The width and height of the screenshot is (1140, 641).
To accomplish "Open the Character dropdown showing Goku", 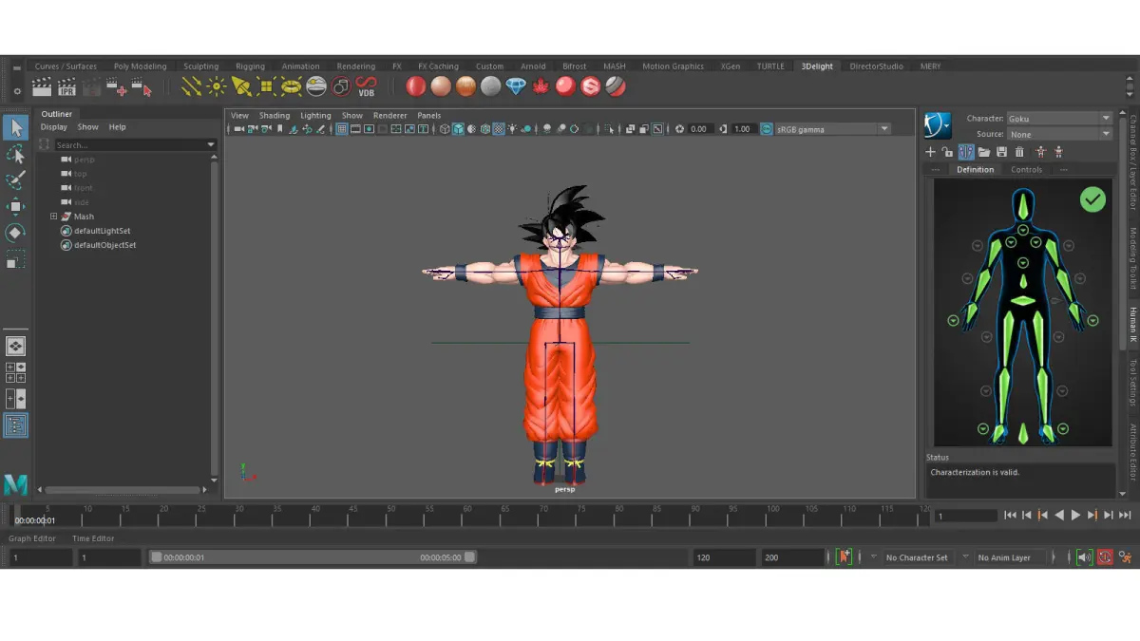I will (x=1059, y=119).
